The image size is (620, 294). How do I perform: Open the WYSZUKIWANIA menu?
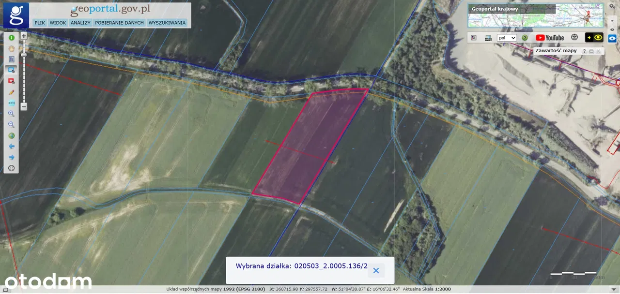click(167, 23)
